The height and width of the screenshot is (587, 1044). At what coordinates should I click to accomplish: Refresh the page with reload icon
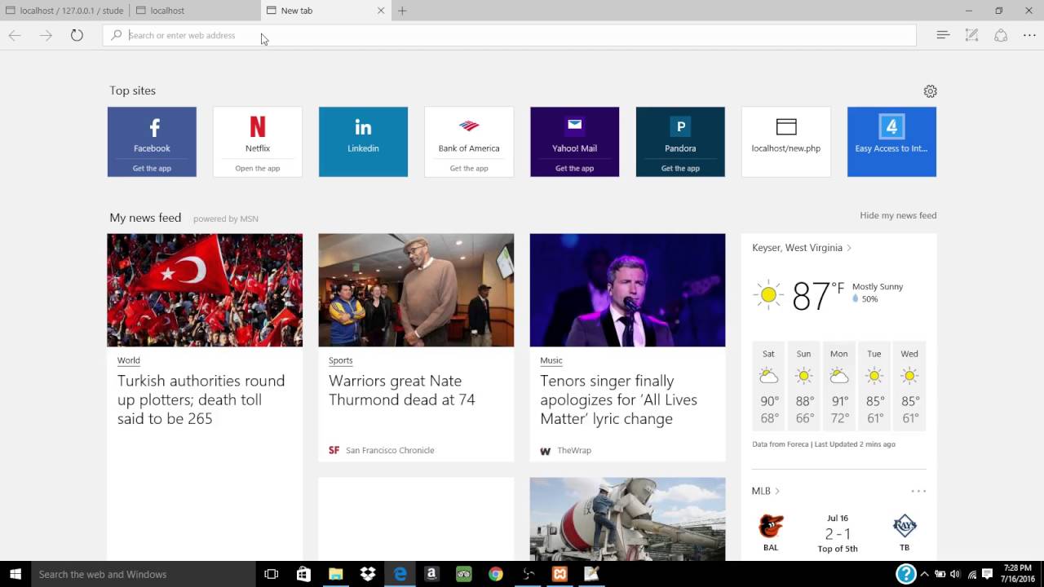point(77,35)
